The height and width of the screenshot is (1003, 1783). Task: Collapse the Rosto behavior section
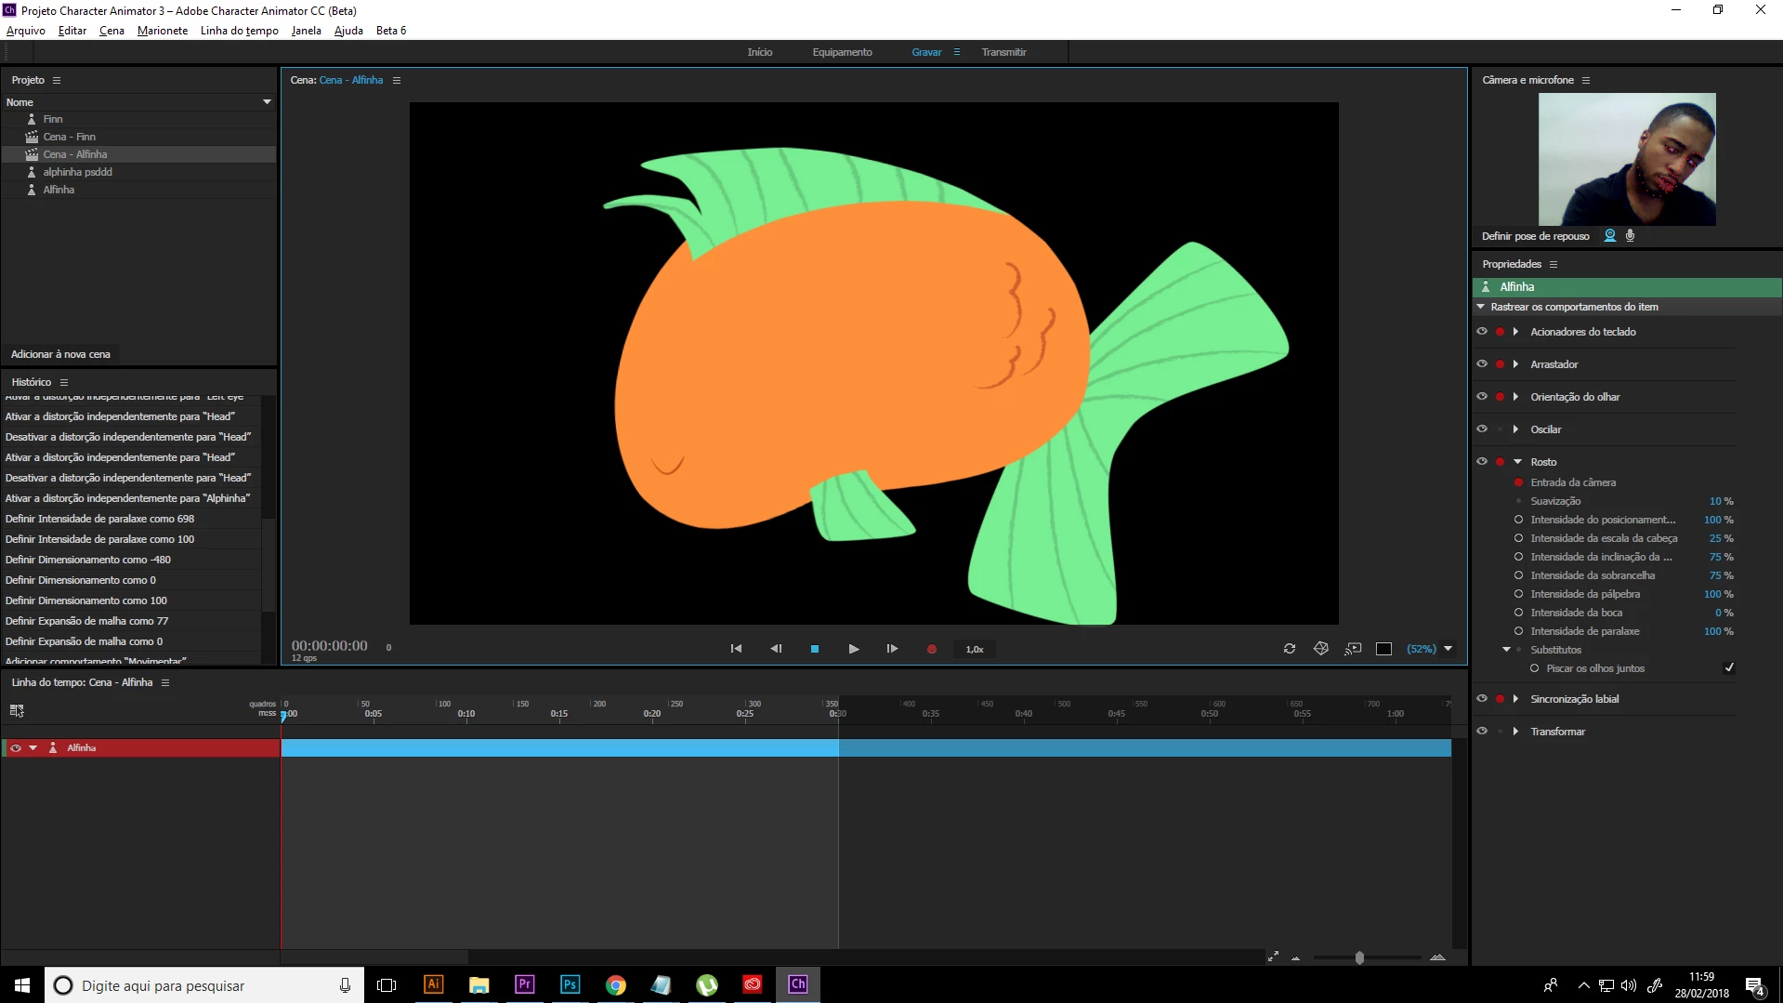(1517, 462)
